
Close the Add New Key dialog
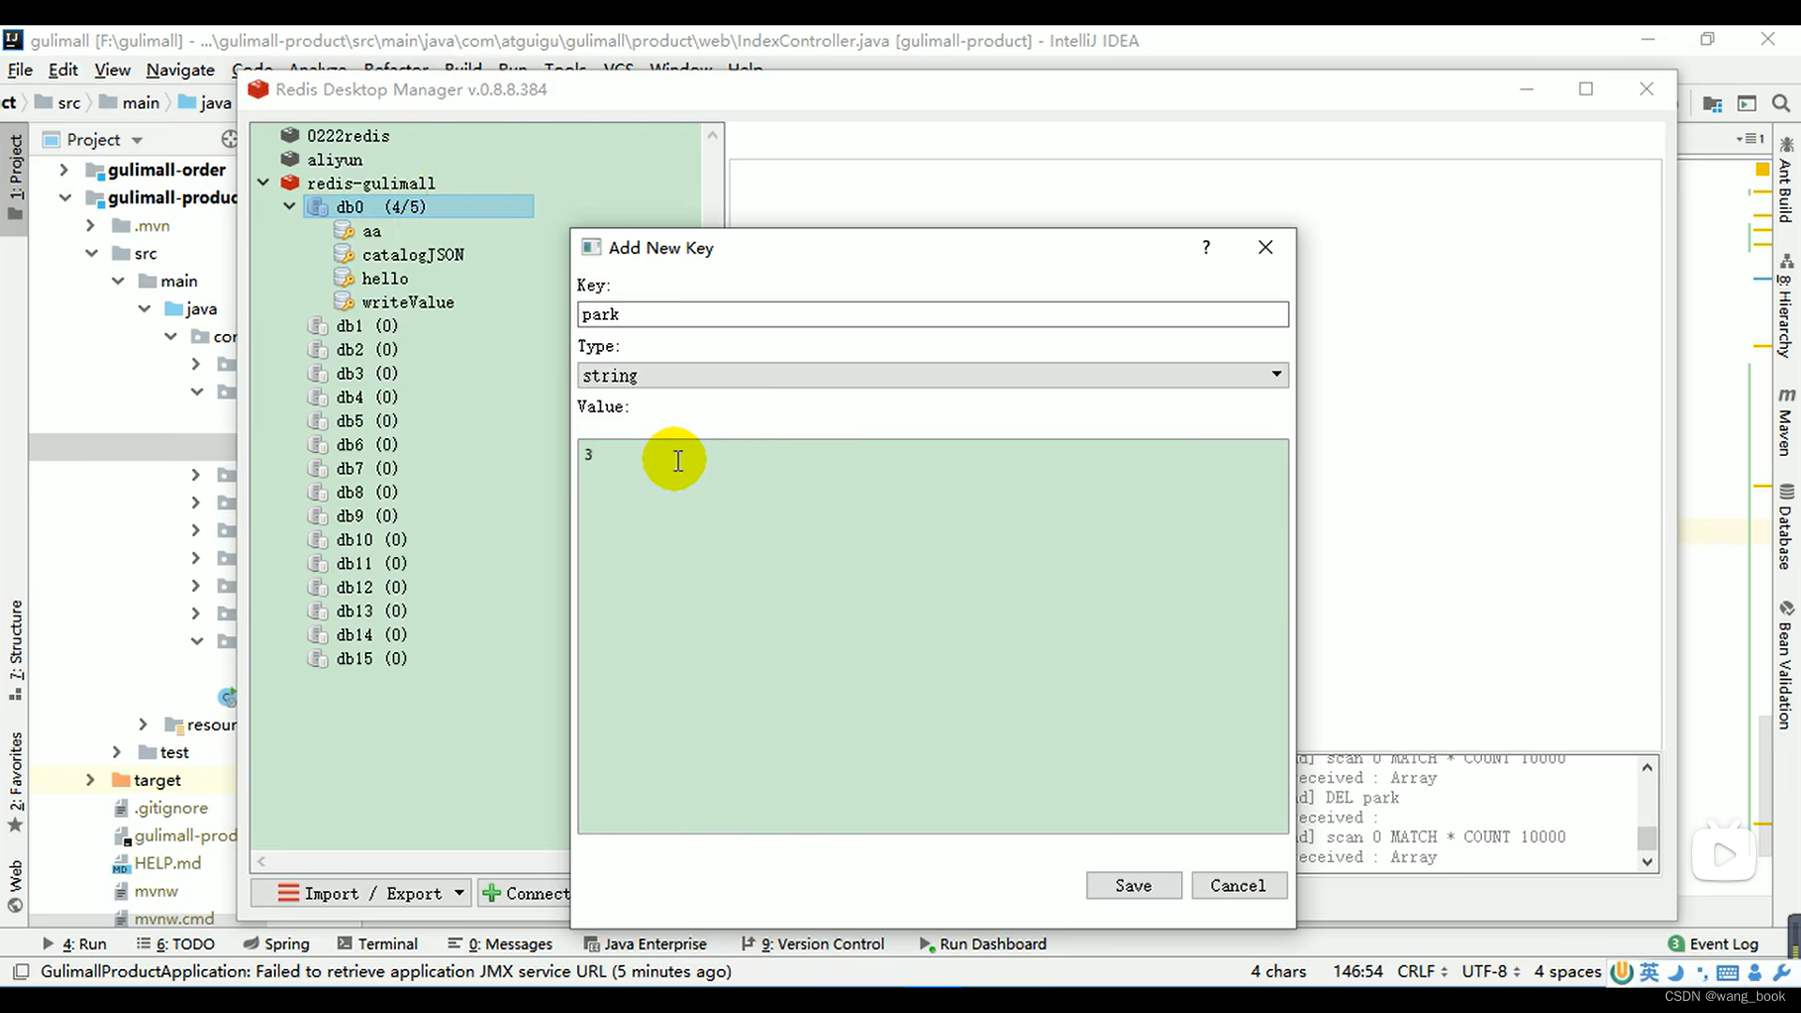pyautogui.click(x=1265, y=247)
